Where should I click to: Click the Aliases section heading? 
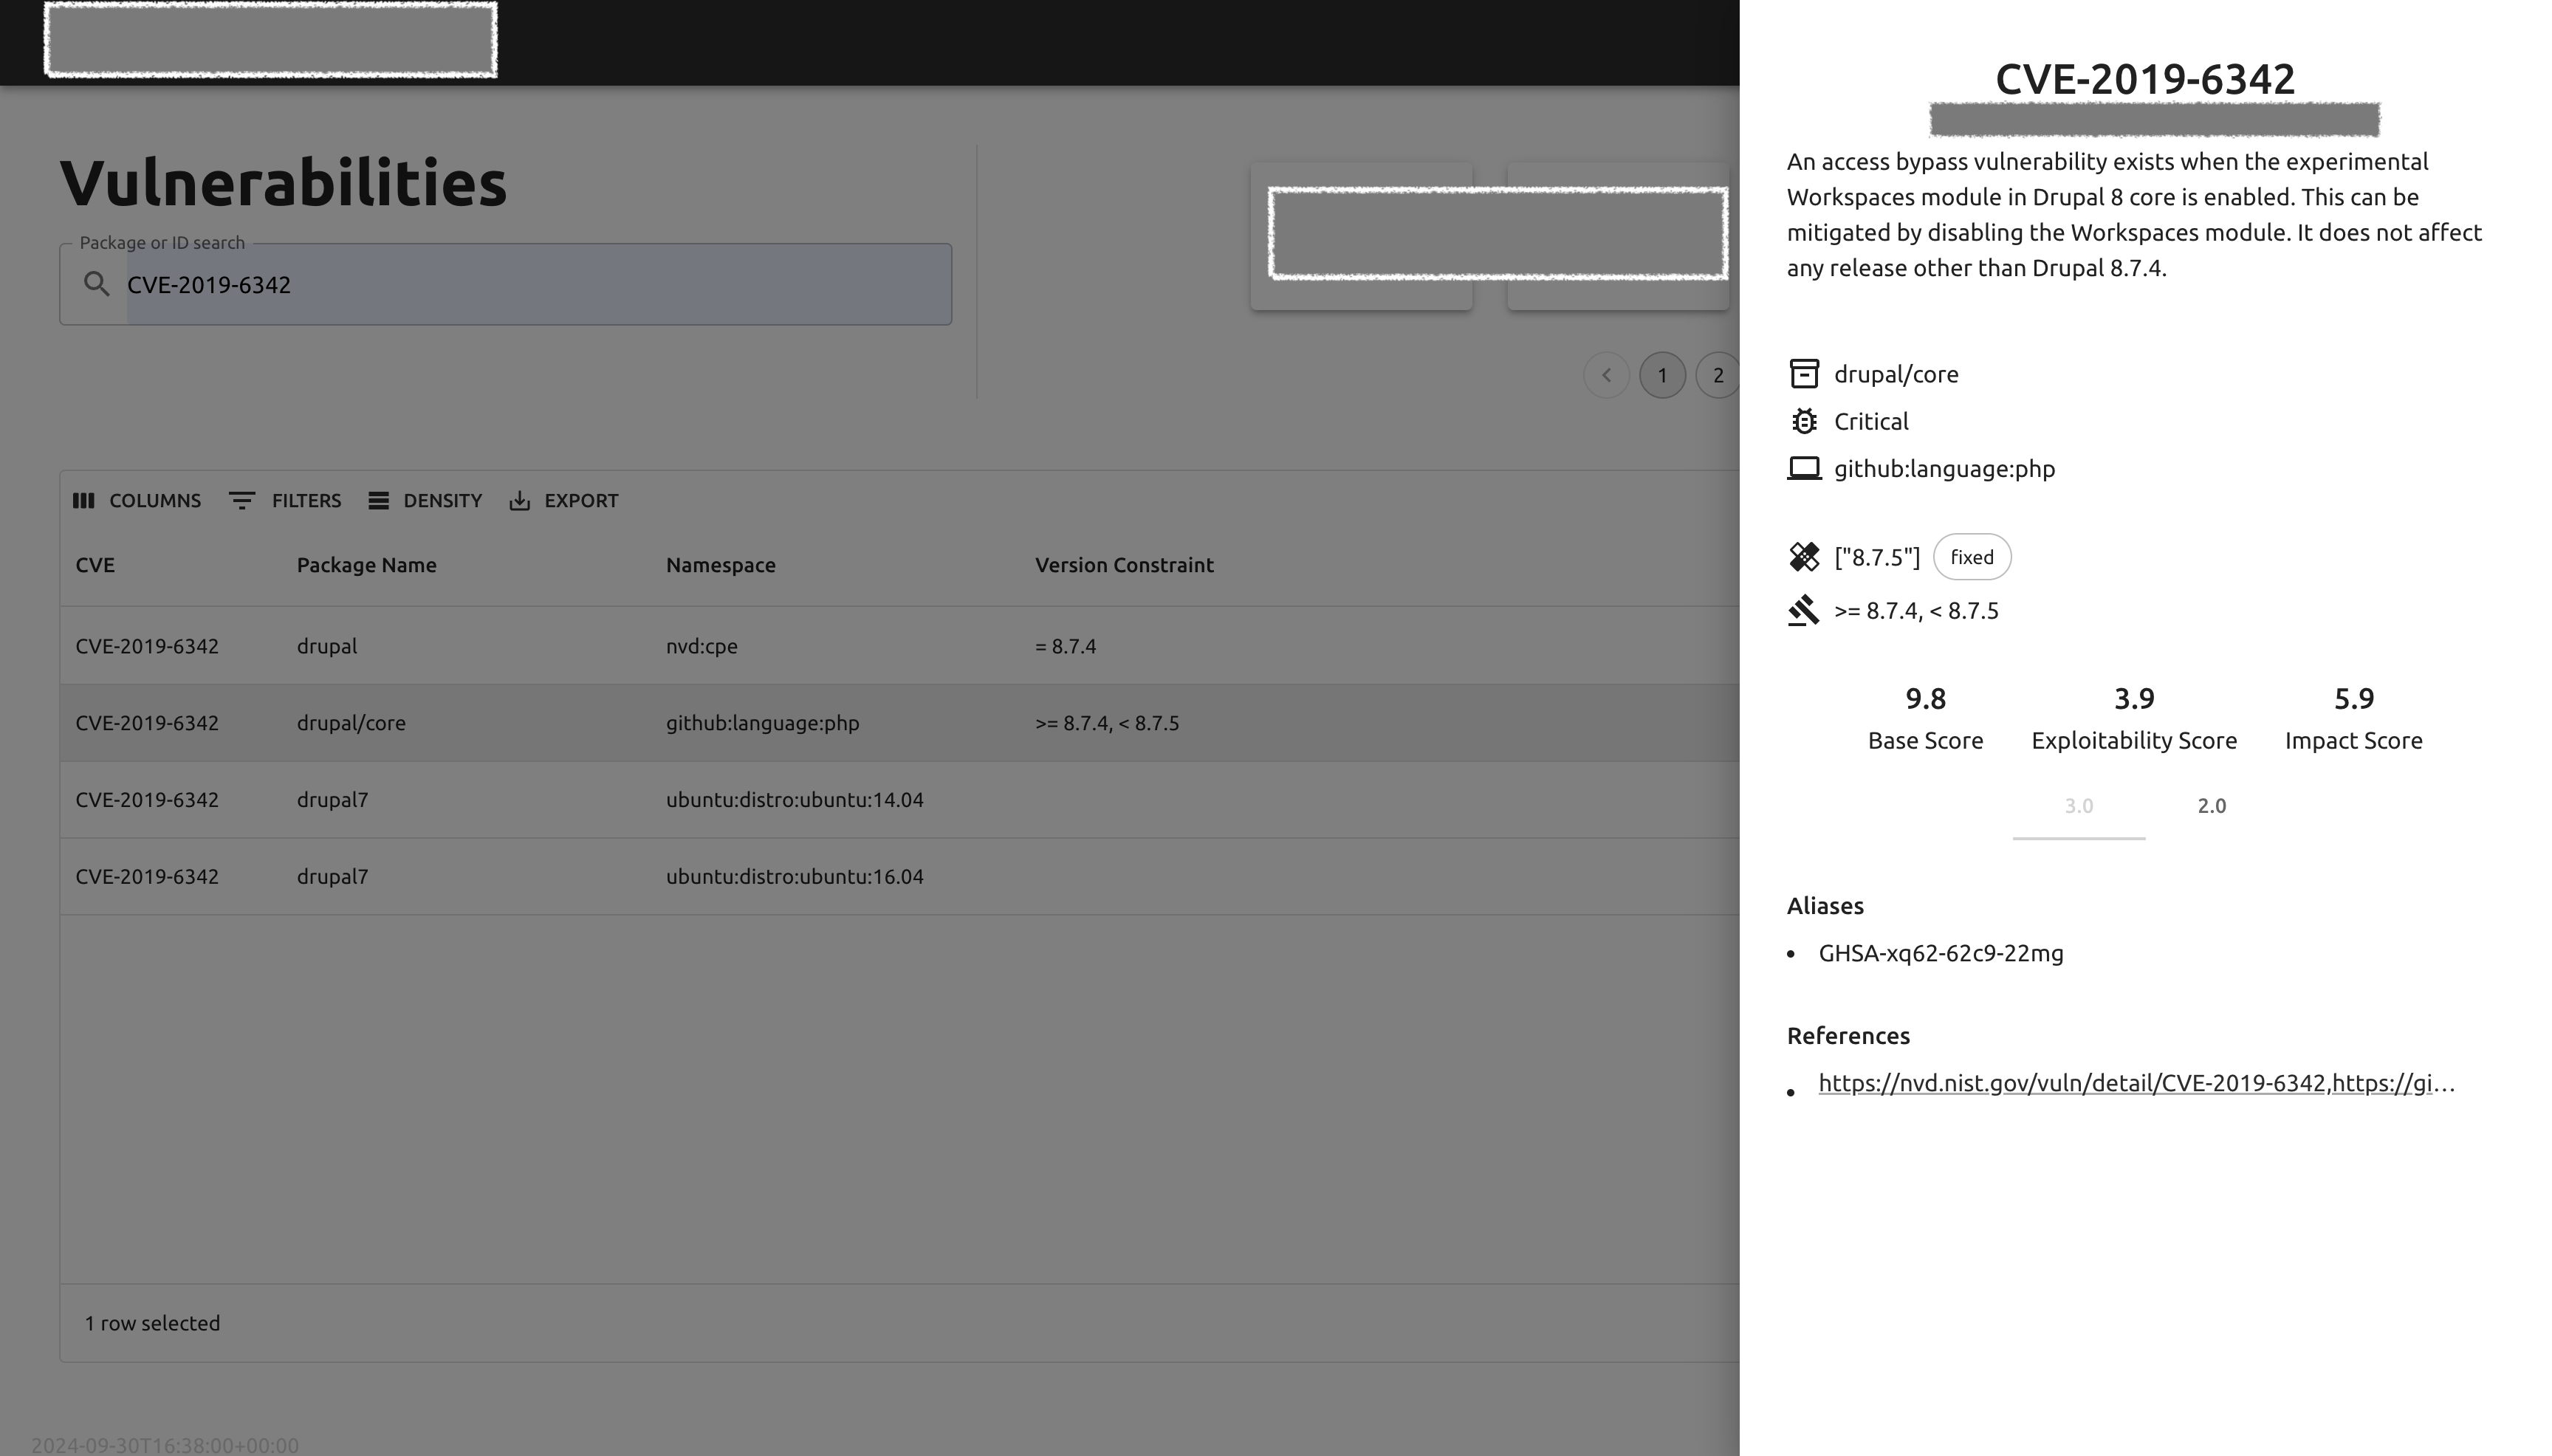coord(1825,906)
